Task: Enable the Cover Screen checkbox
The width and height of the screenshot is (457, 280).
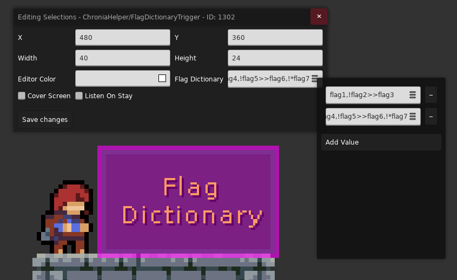Action: [x=22, y=95]
